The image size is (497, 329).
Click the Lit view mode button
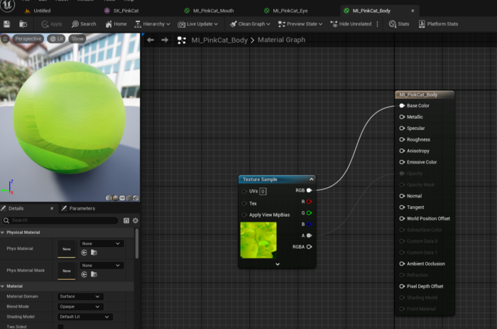(57, 38)
